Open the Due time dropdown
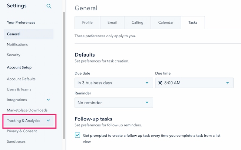Screen dimensions: 241x150 (x=194, y=83)
